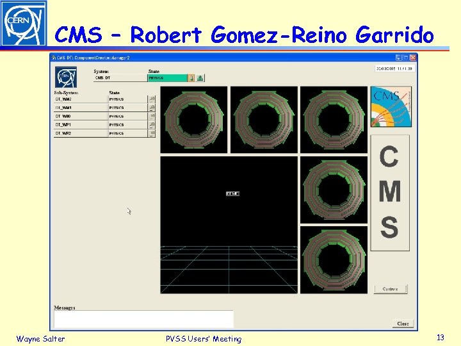Open DT_W00 PHYSICS state field
The image size is (461, 346).
tap(128, 116)
